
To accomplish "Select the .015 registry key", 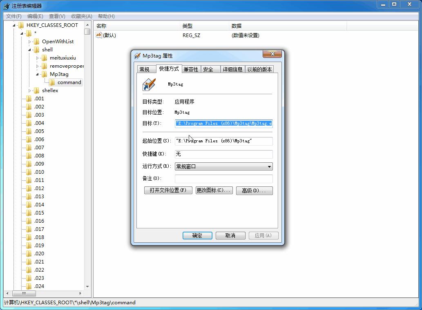I will [39, 213].
